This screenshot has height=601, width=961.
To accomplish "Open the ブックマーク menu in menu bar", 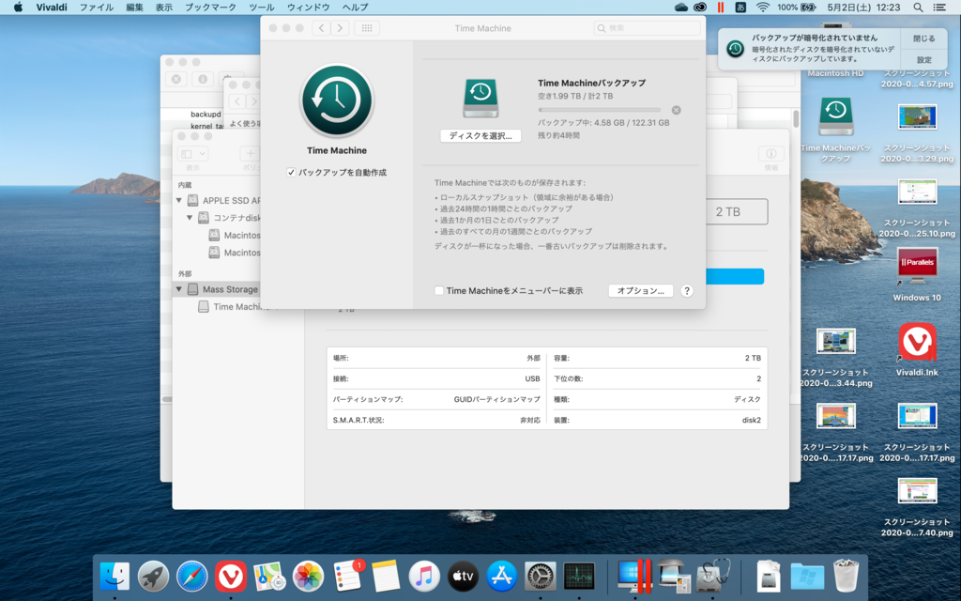I will click(x=210, y=8).
